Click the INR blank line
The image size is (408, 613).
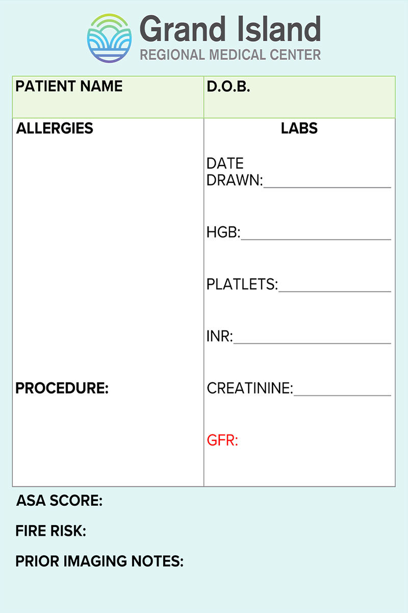click(x=312, y=343)
